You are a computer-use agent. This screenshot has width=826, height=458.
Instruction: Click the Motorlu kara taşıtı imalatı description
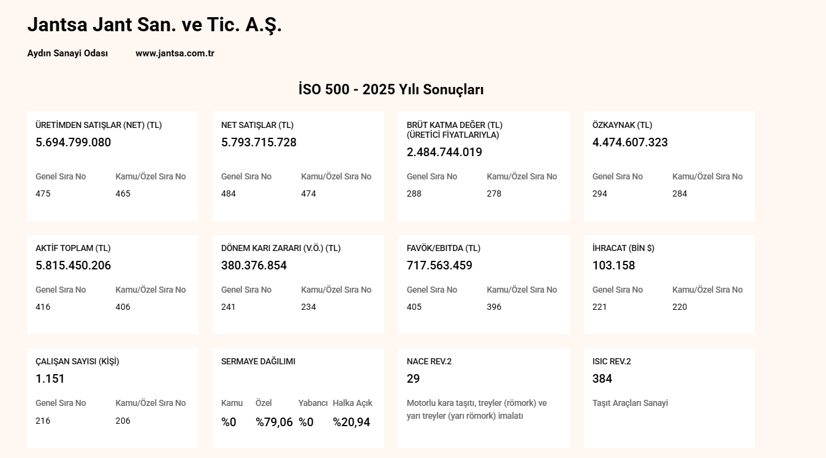click(x=477, y=410)
